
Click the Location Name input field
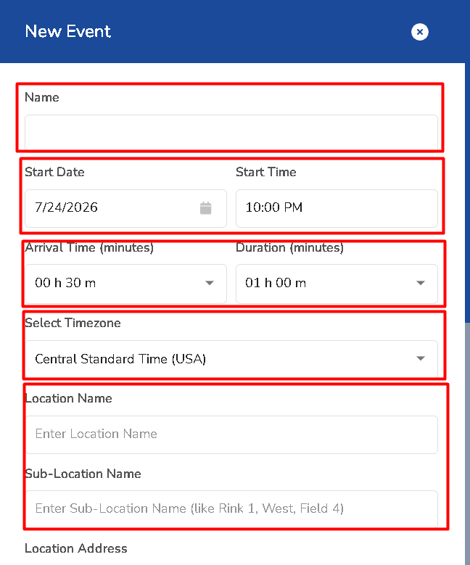pyautogui.click(x=231, y=434)
